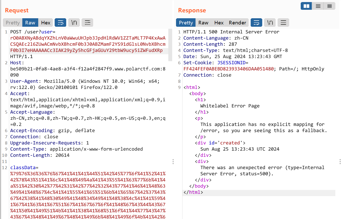Select Render tab in Response panel
The height and width of the screenshot is (219, 341).
pos(238,23)
